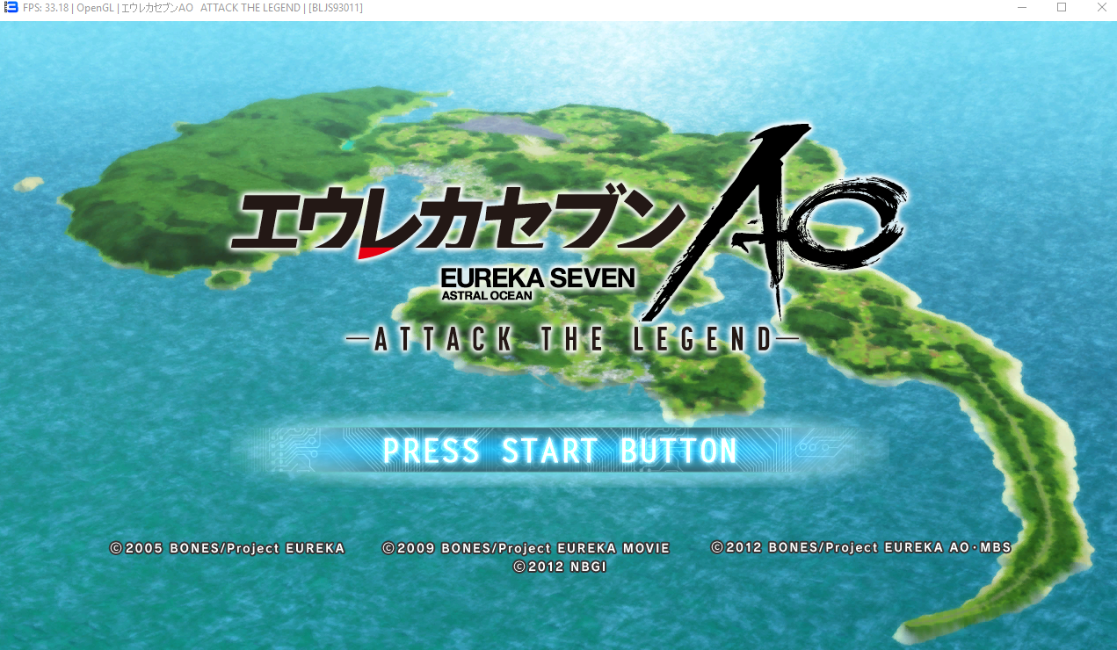
Task: Close the emulator game window
Action: (x=1101, y=8)
